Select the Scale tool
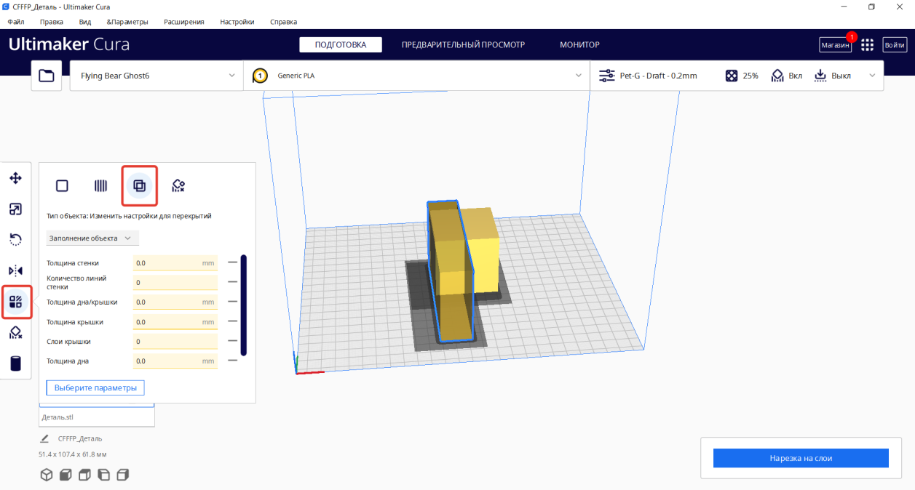The height and width of the screenshot is (490, 915). [15, 209]
